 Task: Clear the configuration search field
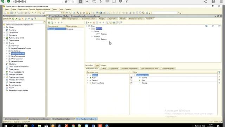(44, 22)
